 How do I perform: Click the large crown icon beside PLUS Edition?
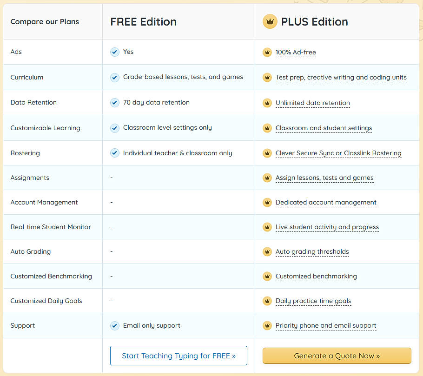coord(270,21)
